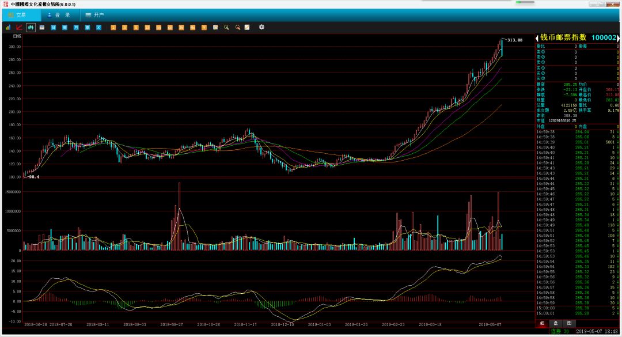Screen dimensions: 622x337
Task: Select the 15-minute period icon
Action: pos(147,28)
